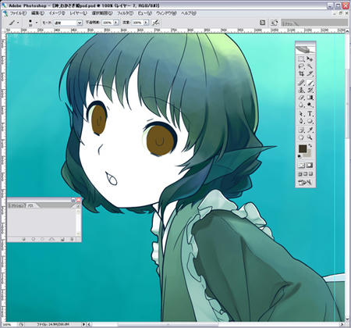Click the new path button in the palette footer
The height and width of the screenshot is (328, 351).
point(62,239)
